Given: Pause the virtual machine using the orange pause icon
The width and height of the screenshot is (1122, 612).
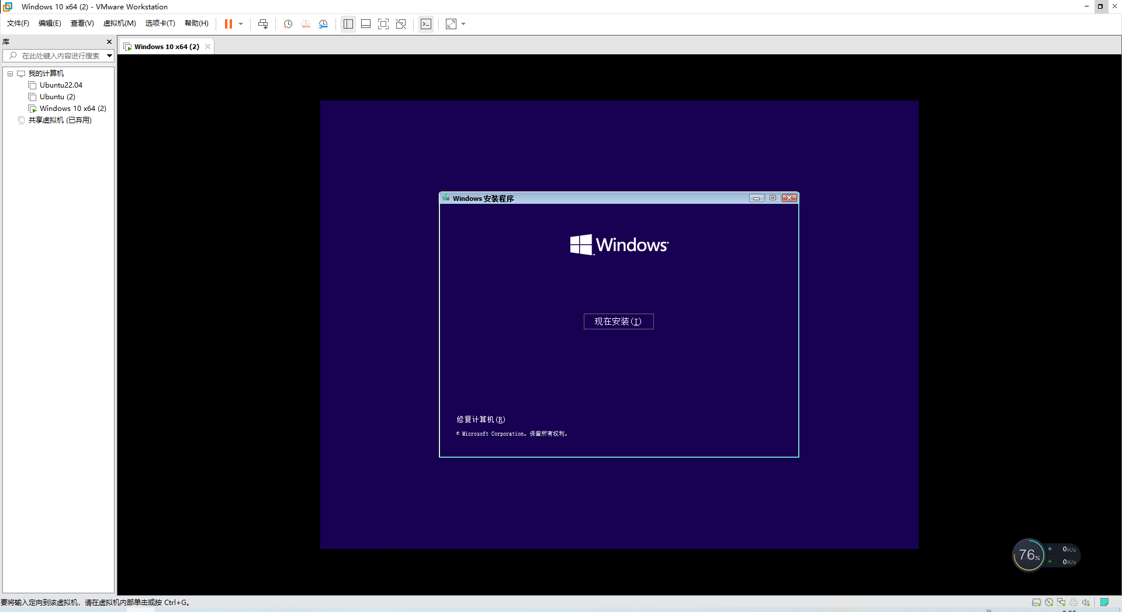Looking at the screenshot, I should tap(228, 24).
